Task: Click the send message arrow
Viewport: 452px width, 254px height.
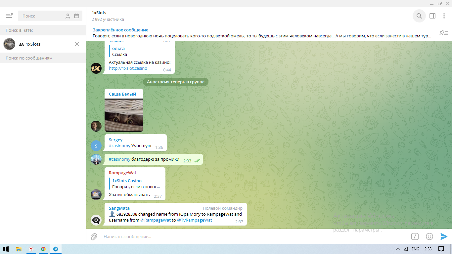Action: click(x=444, y=236)
